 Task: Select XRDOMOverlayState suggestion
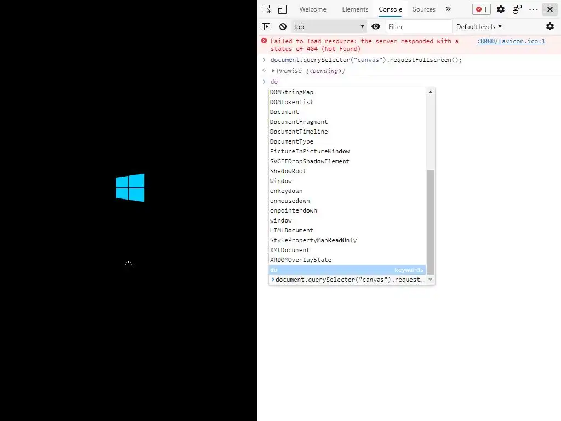tap(347, 260)
